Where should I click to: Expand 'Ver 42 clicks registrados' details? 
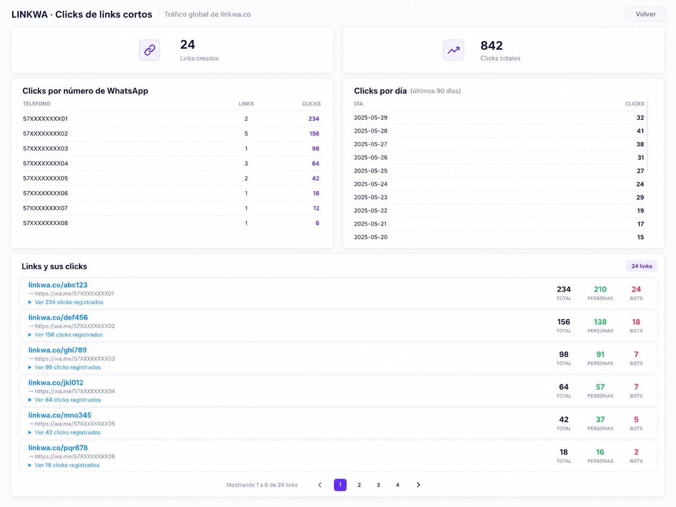tap(64, 432)
